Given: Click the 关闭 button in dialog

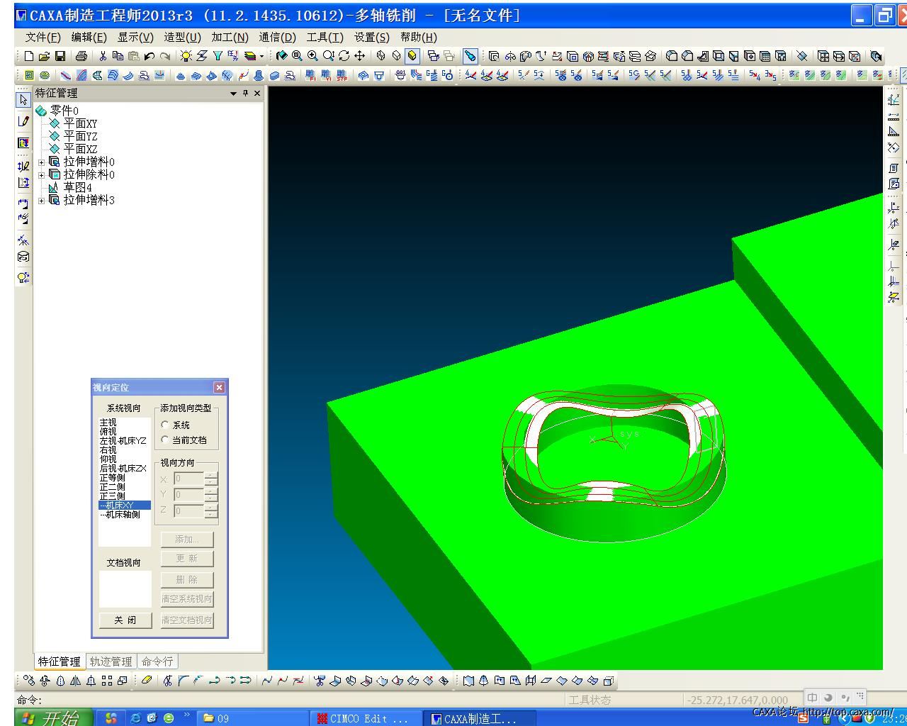Looking at the screenshot, I should [x=125, y=620].
